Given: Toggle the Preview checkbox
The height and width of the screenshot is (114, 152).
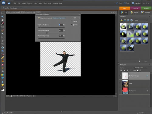Looking at the screenshot, I should [x=72, y=25].
